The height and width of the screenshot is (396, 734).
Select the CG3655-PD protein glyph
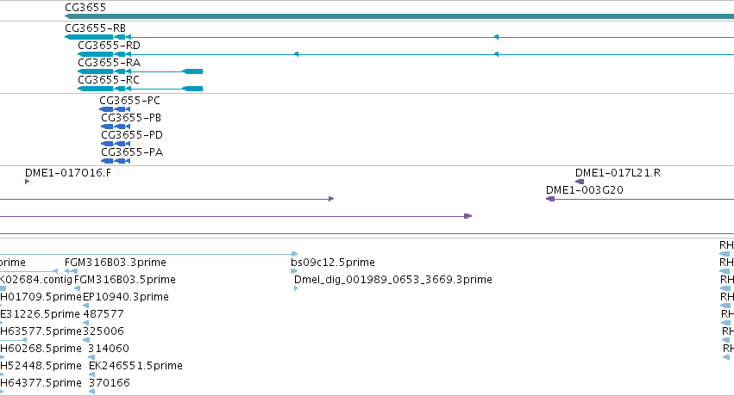(x=116, y=144)
